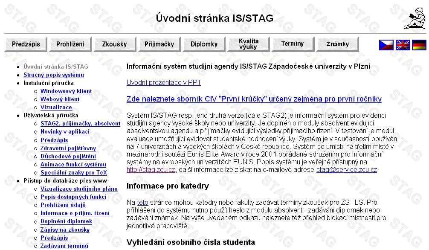
Task: Open Prohlížení údajů link
Action: coord(63,205)
